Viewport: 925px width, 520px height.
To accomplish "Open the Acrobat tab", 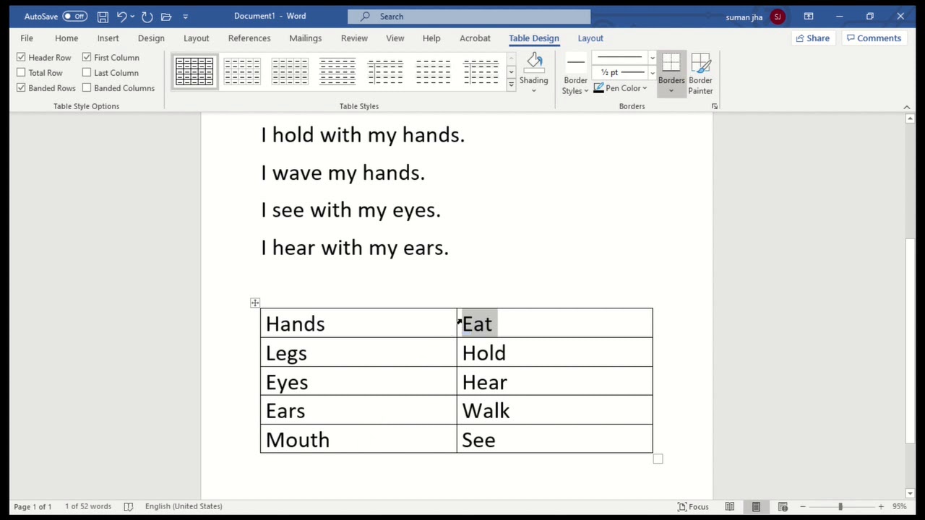I will click(475, 38).
